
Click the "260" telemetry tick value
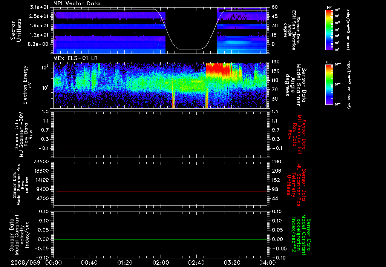(x=276, y=162)
